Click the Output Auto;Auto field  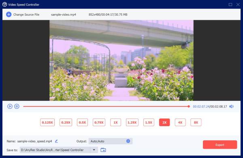click(x=111, y=141)
